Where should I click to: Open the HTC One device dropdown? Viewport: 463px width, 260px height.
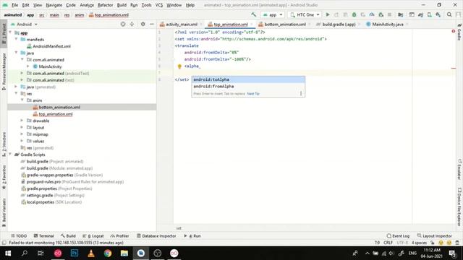(305, 14)
